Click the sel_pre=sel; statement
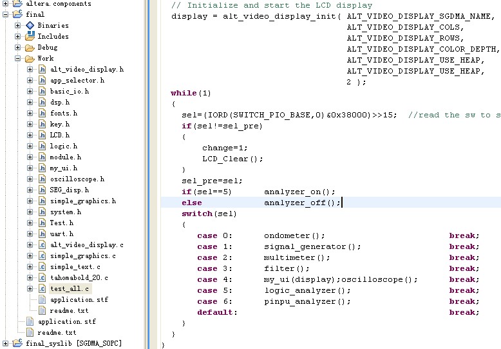Screen dimensions: 501x349 212,181
